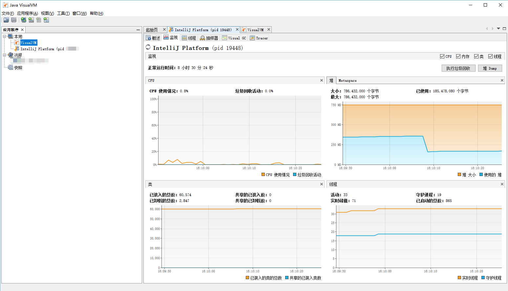Maximize the editor window area icon
508x291 pixels.
(504, 29)
